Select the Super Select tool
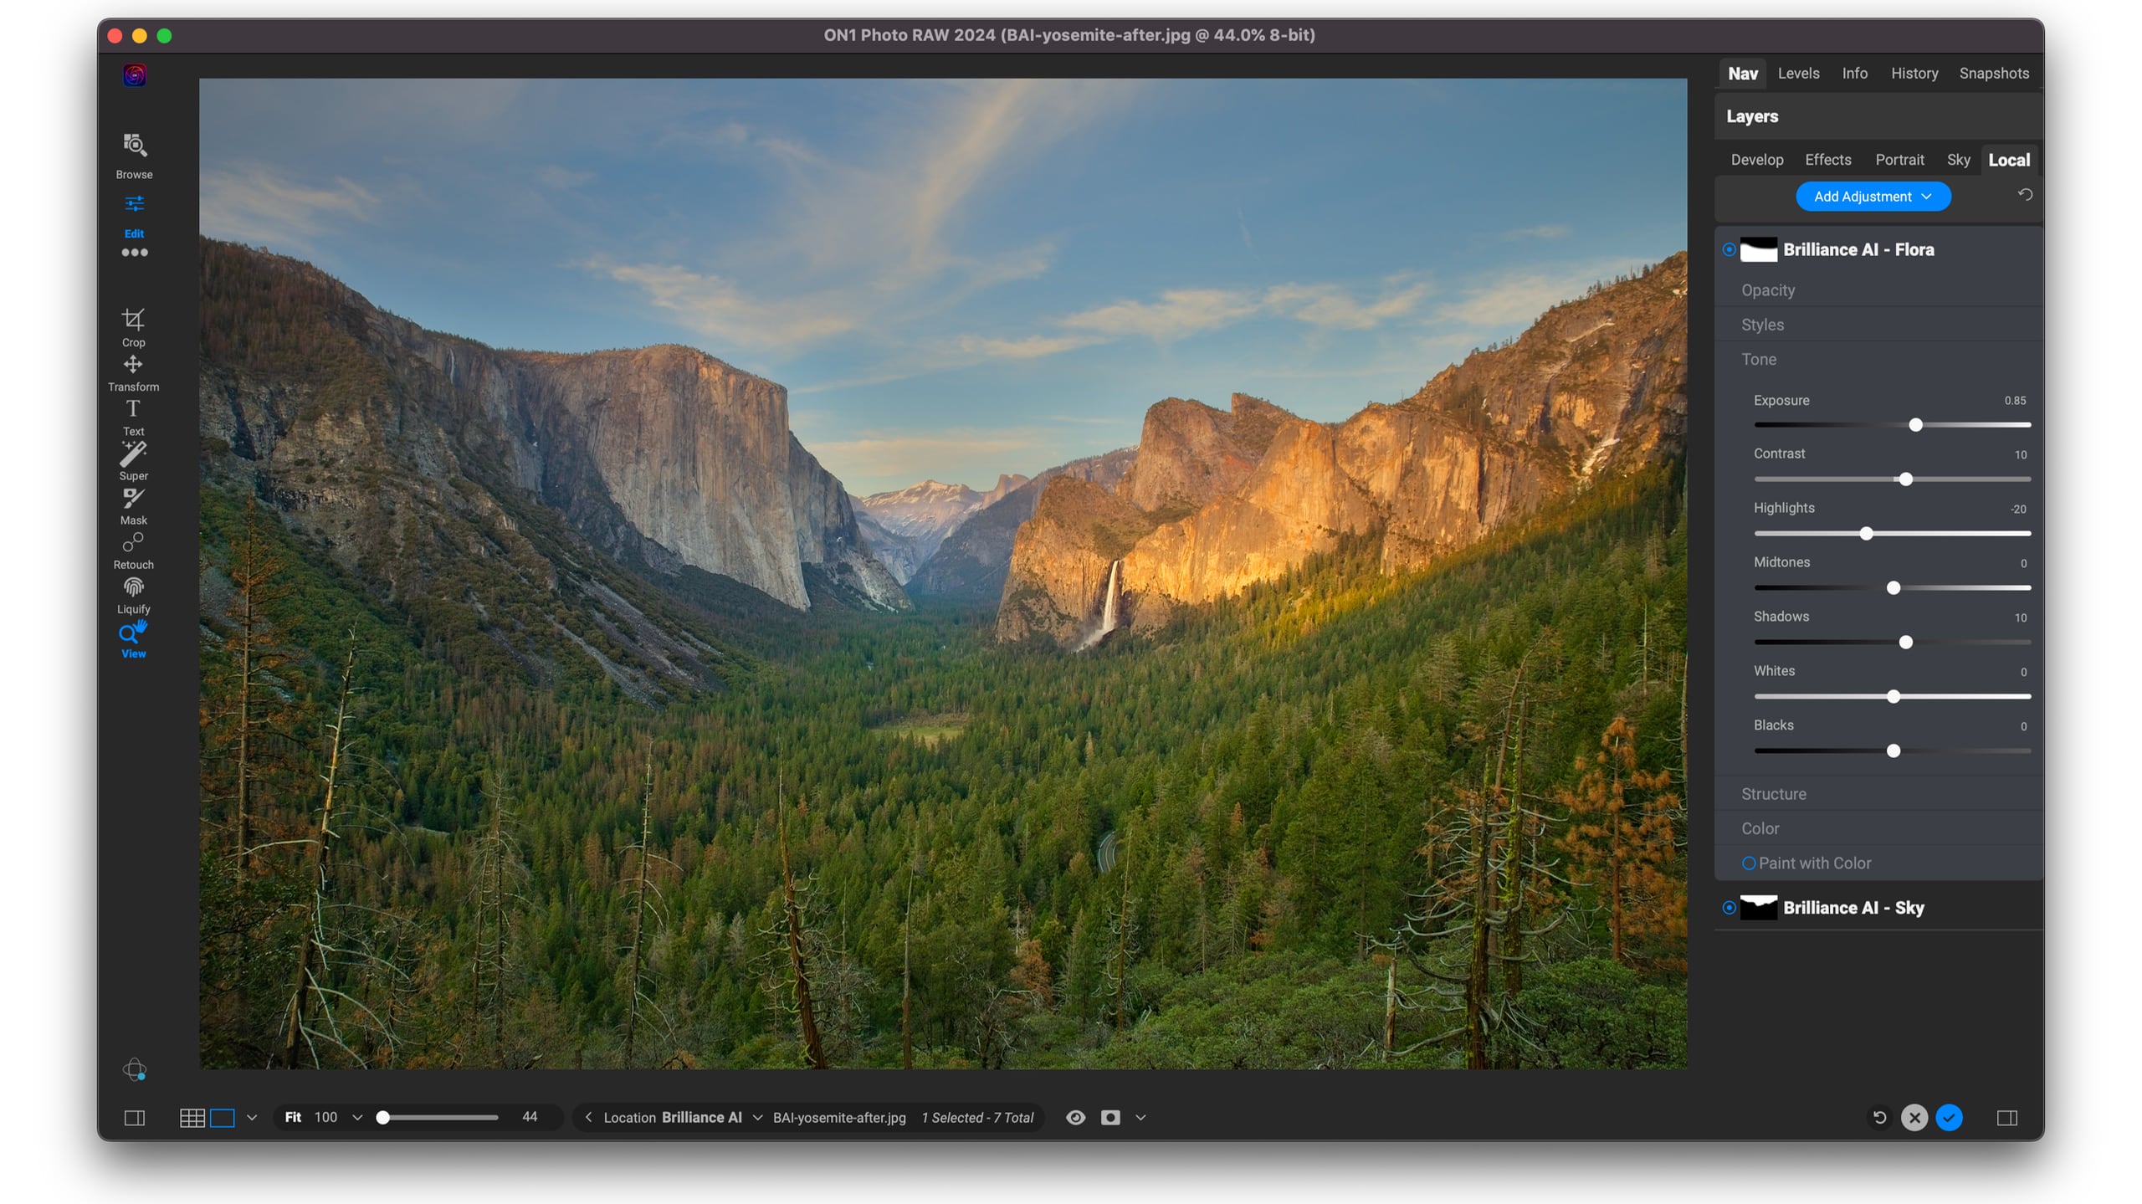Screen dimensions: 2142x1204 pos(133,462)
